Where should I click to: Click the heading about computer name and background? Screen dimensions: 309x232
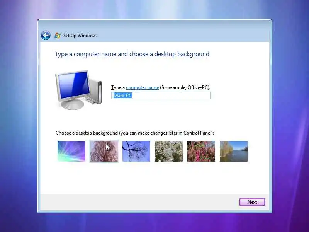coord(132,54)
